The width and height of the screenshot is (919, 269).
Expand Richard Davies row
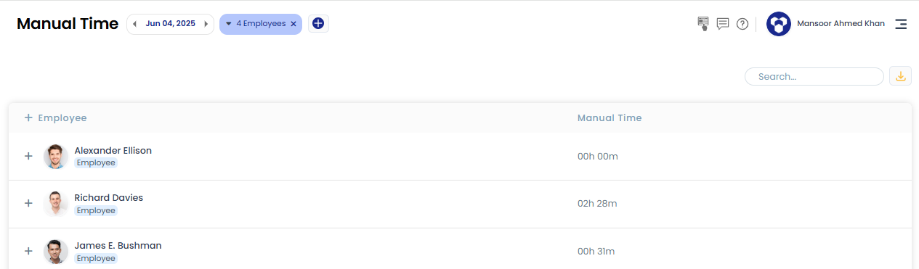pos(28,204)
